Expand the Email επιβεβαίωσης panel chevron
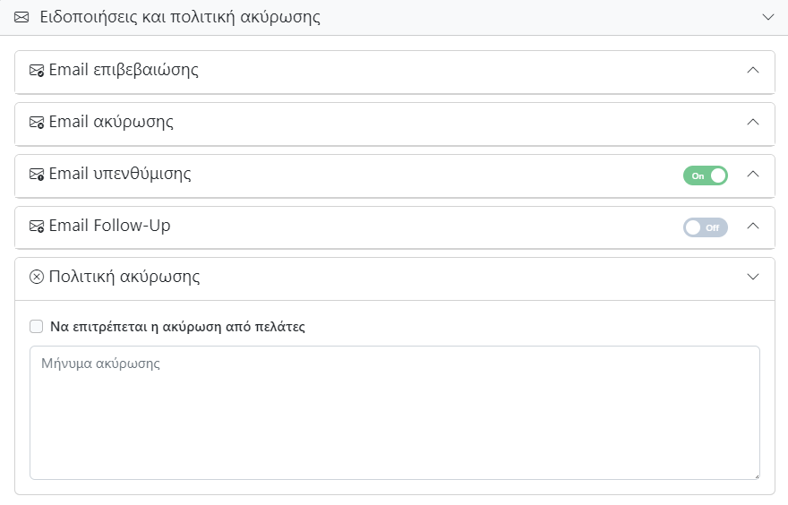The width and height of the screenshot is (788, 505). pos(753,70)
